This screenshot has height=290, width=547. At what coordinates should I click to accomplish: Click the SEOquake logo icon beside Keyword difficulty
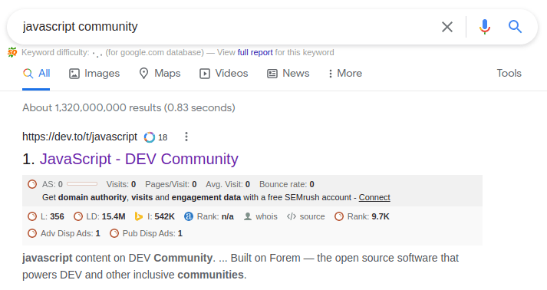pos(12,52)
